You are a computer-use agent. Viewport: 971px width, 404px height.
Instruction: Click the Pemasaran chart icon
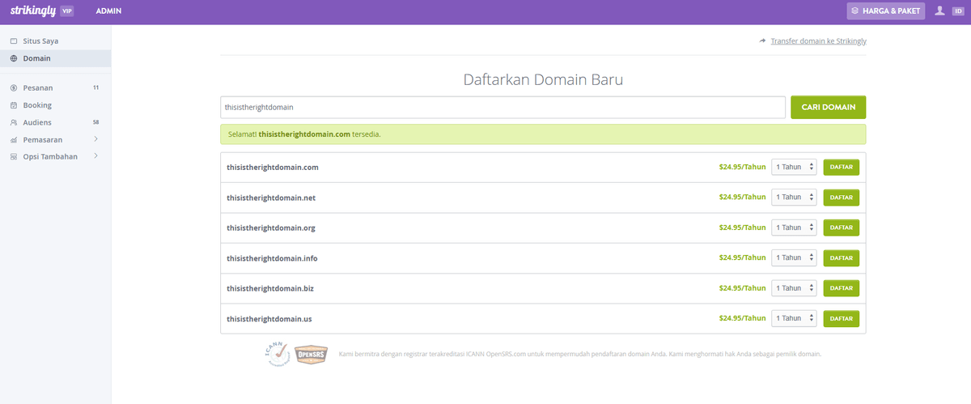point(14,140)
